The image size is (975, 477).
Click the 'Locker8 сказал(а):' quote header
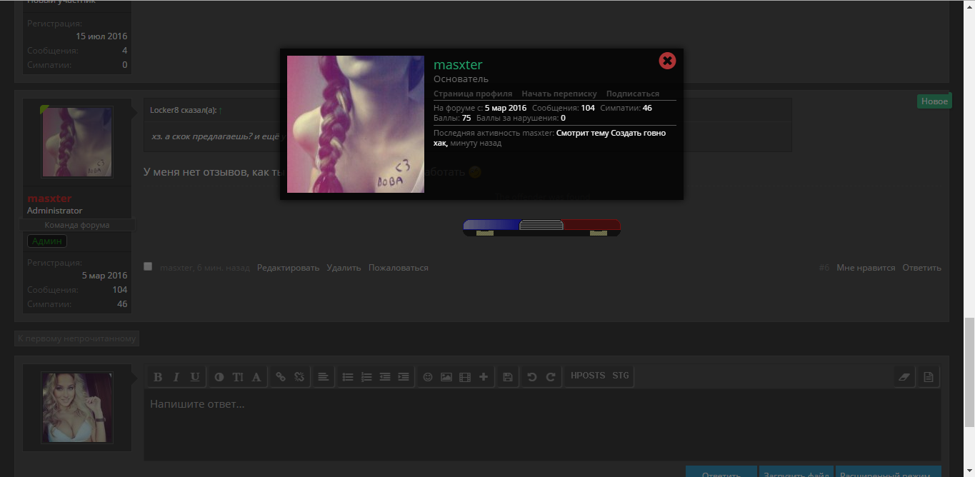183,110
